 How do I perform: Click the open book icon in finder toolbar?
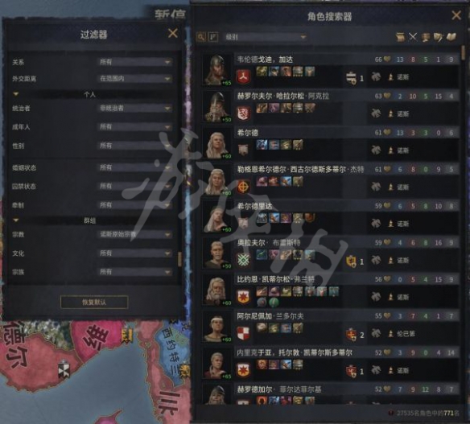pos(451,37)
